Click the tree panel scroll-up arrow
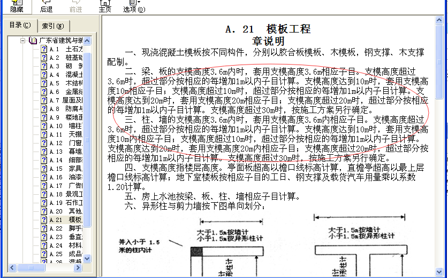This screenshot has width=448, height=278. (87, 41)
